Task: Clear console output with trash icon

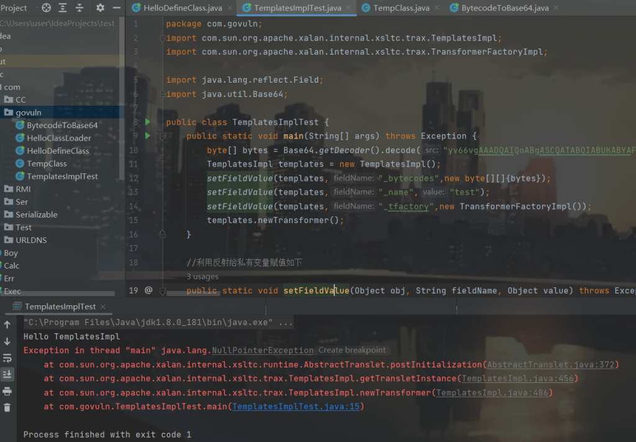Action: tap(7, 407)
